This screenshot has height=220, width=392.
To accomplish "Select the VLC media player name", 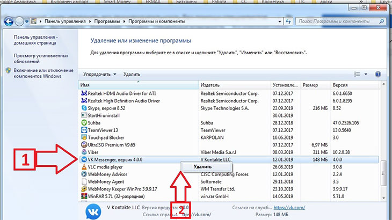I will pos(105,167).
